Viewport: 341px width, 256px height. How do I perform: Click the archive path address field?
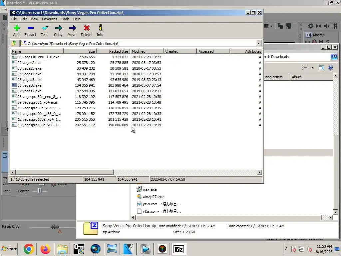pos(138,44)
